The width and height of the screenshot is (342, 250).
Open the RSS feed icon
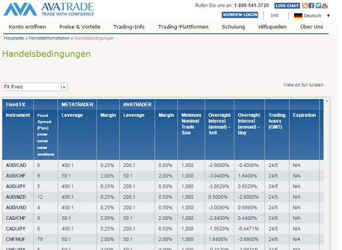coord(305,6)
